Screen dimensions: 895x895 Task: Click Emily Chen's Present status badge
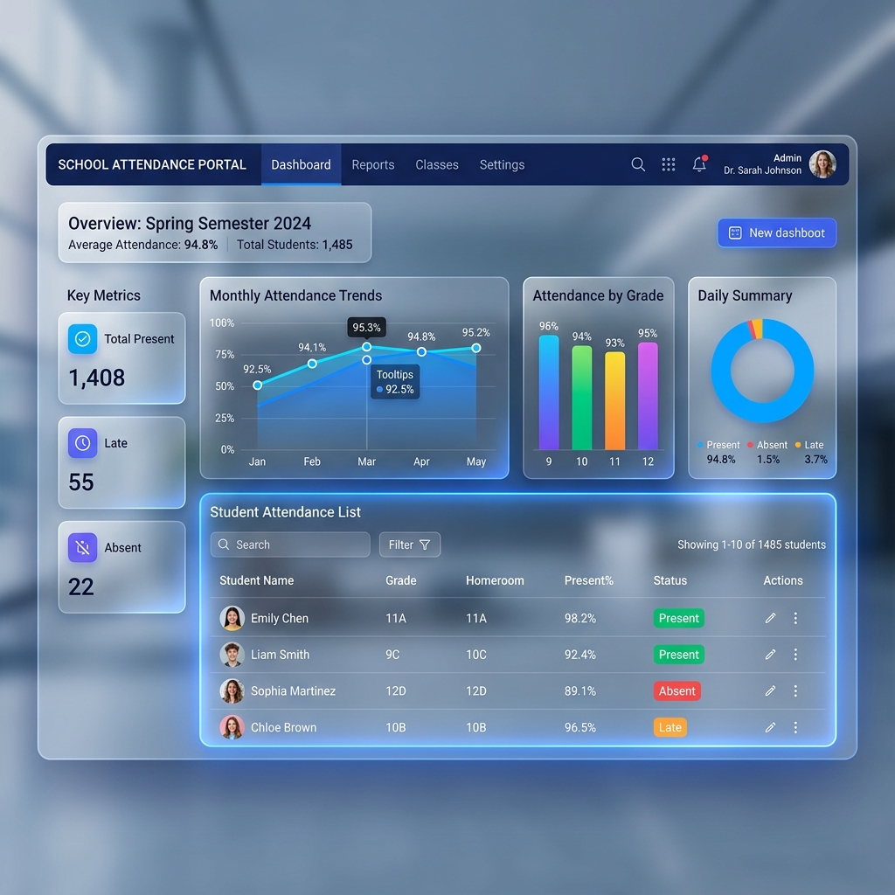tap(678, 618)
